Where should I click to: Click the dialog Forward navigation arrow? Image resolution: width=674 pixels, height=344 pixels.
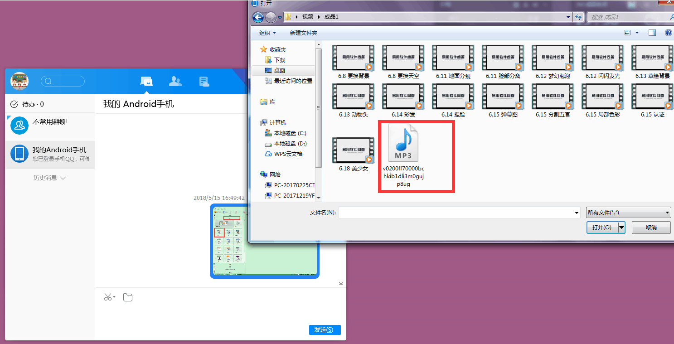(x=271, y=17)
